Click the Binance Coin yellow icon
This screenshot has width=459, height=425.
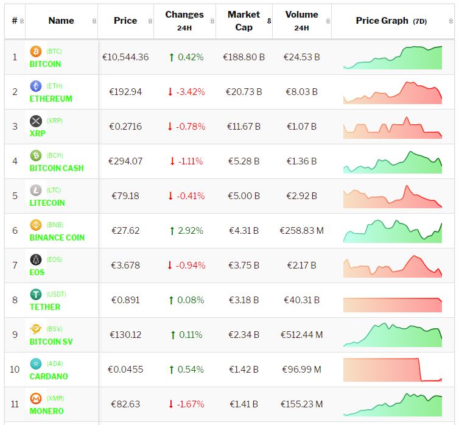coord(35,225)
